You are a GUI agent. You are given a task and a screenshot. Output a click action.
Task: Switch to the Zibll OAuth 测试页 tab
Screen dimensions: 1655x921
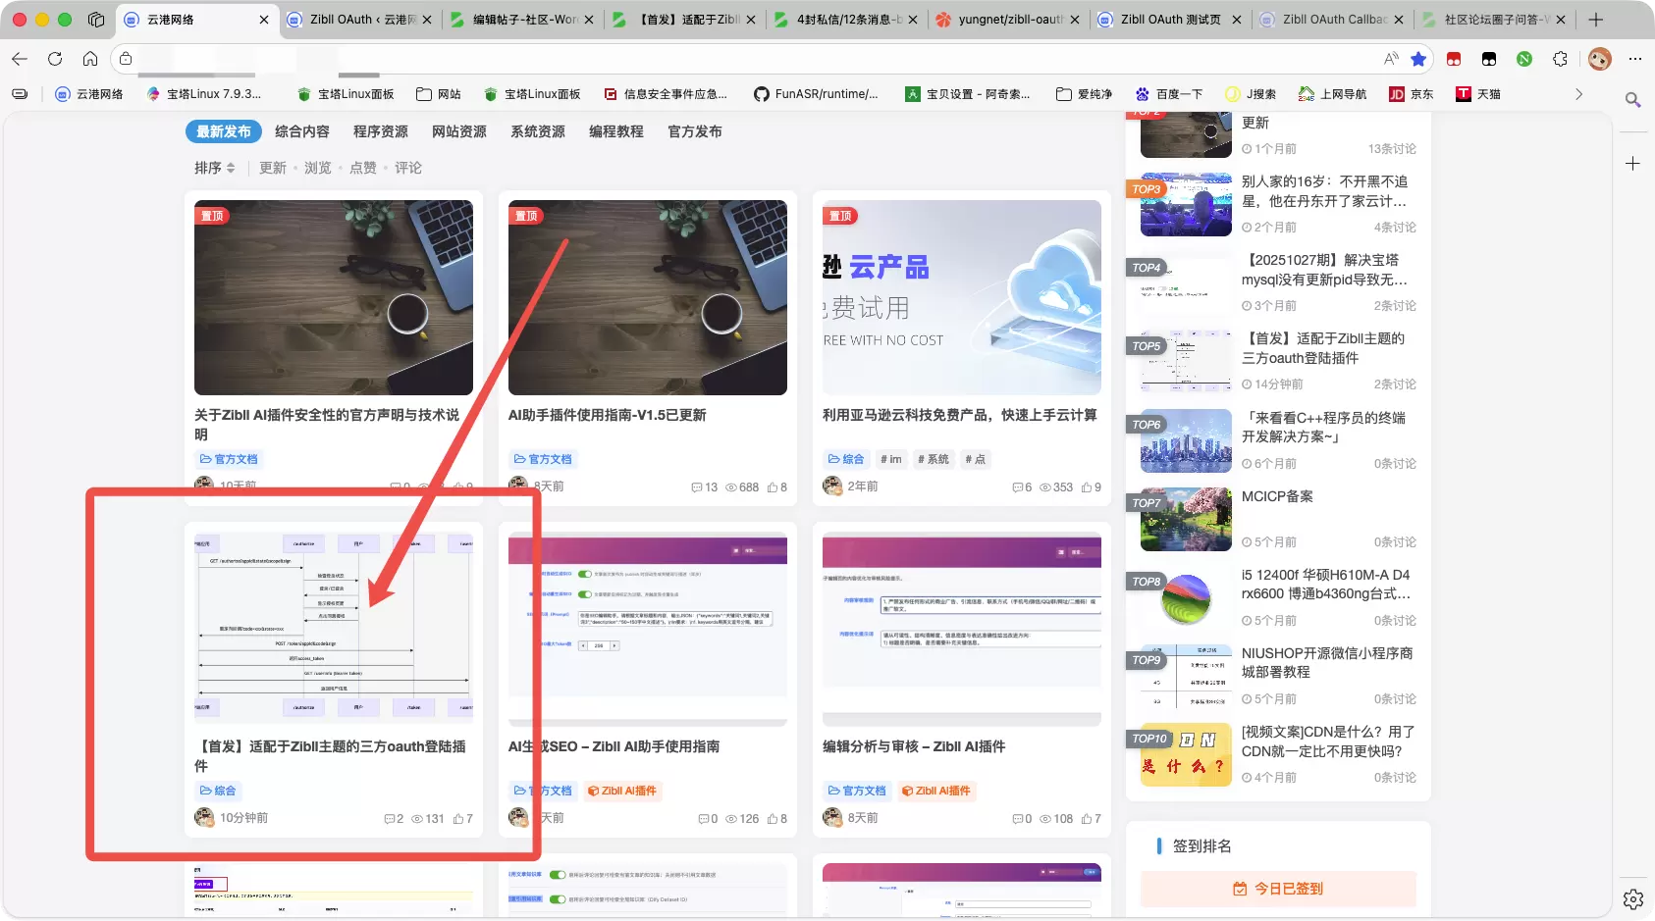point(1171,20)
